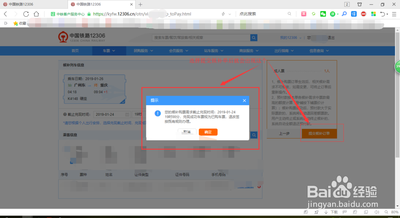This screenshot has height=218, width=400.
Task: Open 下载 downloads in status bar
Action: point(331,212)
